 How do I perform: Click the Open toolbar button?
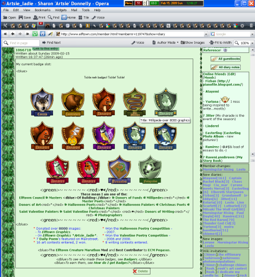tap(10, 17)
